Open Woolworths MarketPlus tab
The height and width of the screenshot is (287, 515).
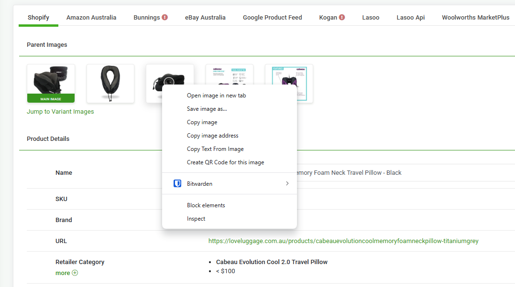(x=476, y=17)
